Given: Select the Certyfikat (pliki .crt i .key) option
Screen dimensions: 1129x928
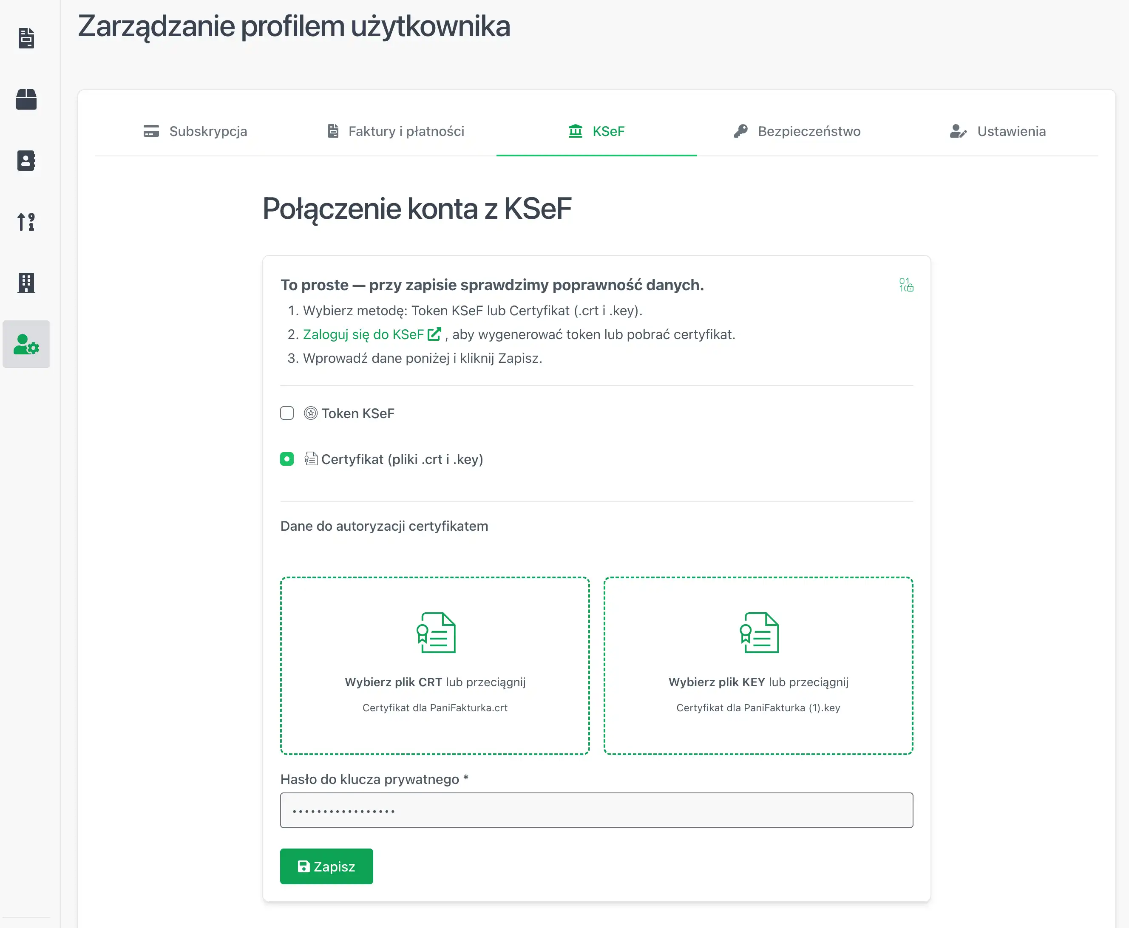Looking at the screenshot, I should coord(287,458).
